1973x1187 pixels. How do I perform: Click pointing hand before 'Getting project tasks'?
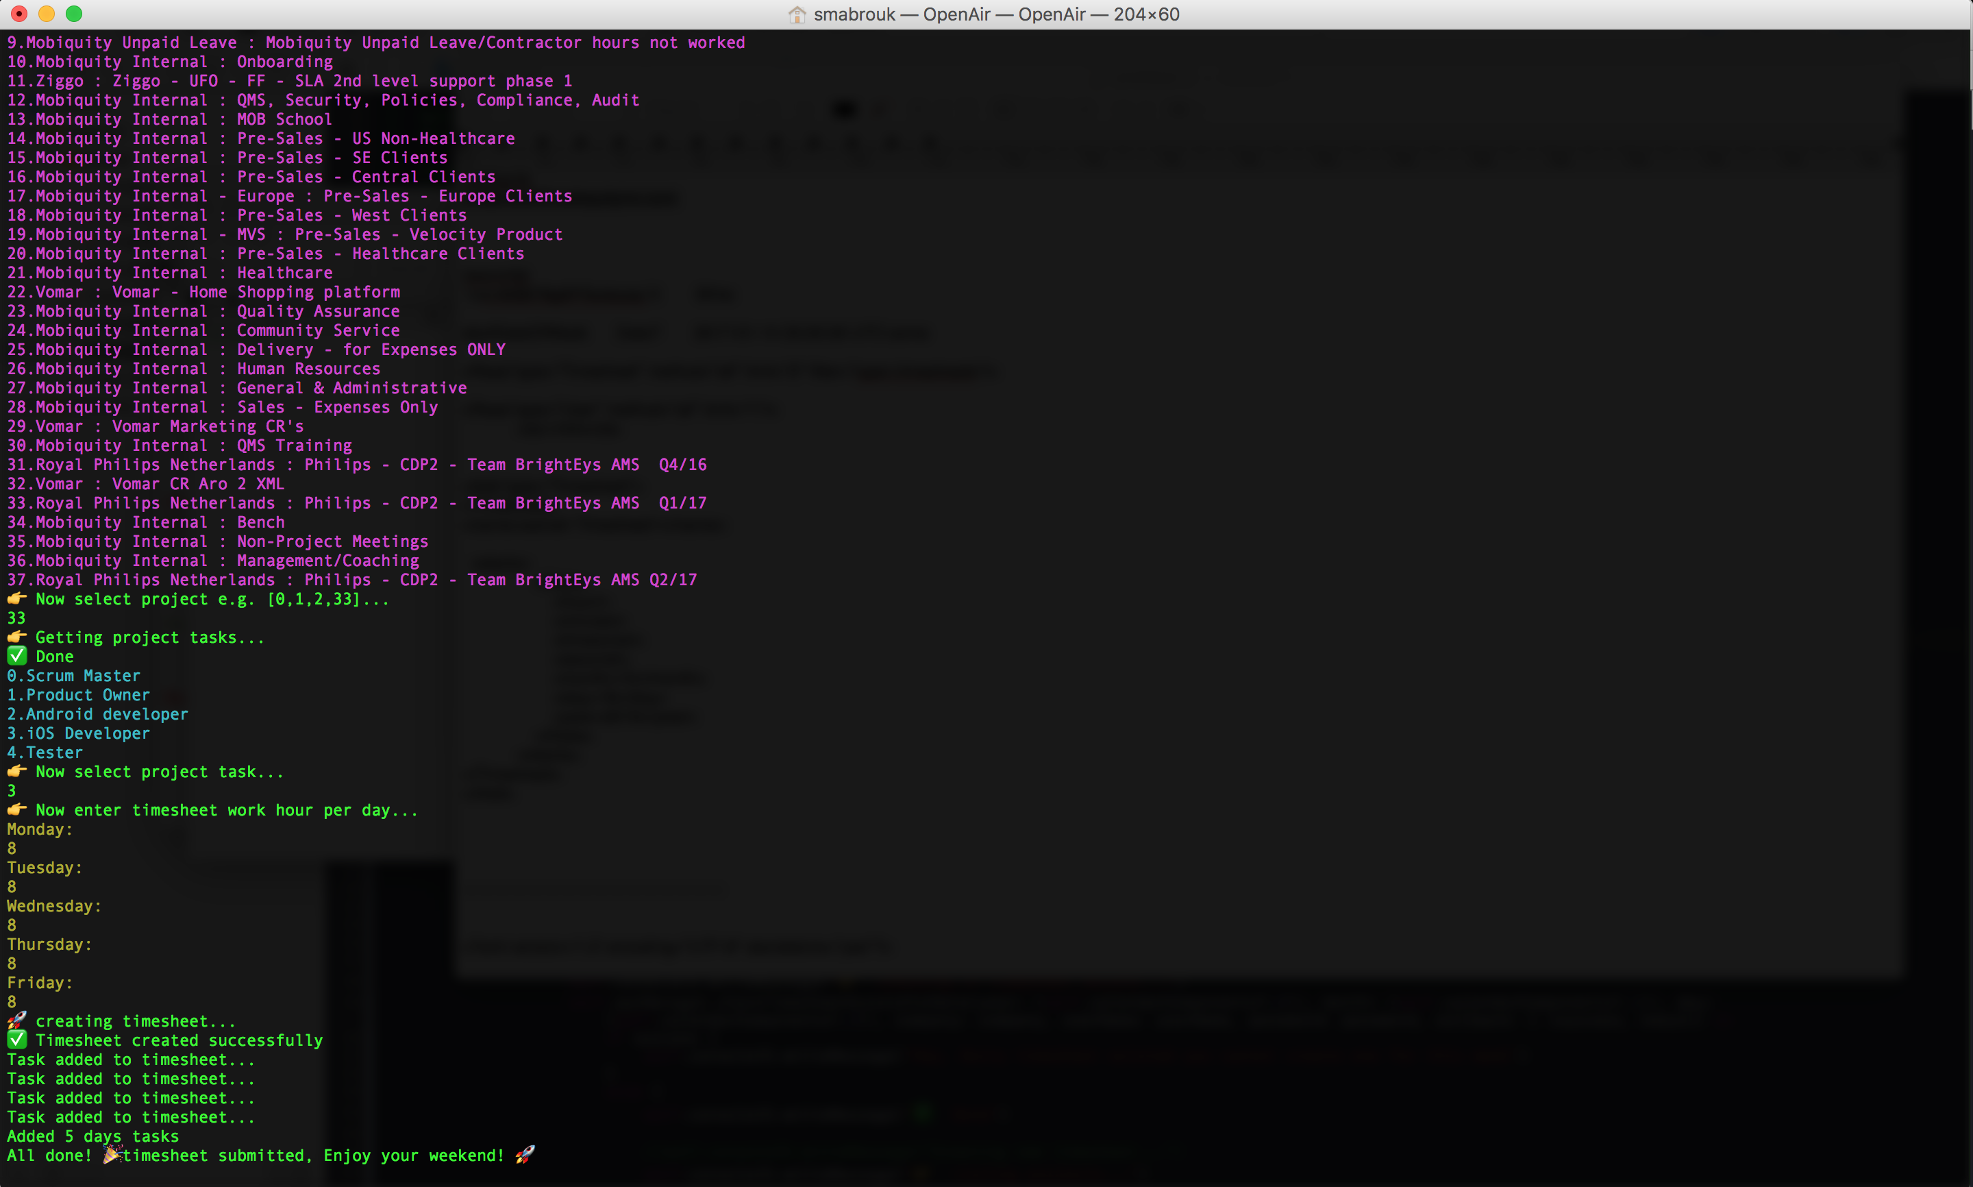coord(17,637)
